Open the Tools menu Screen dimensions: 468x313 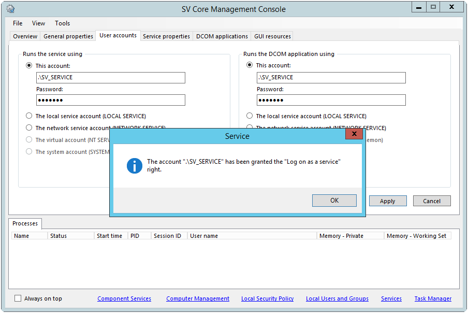pyautogui.click(x=62, y=23)
